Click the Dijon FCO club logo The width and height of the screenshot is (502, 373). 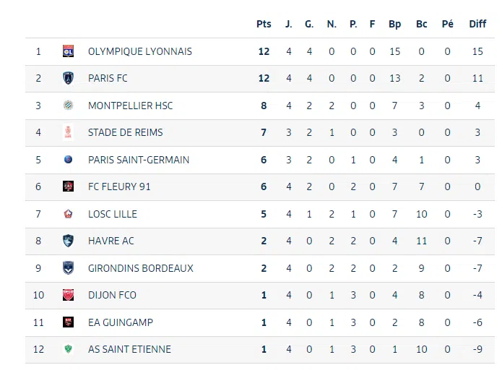pos(68,295)
